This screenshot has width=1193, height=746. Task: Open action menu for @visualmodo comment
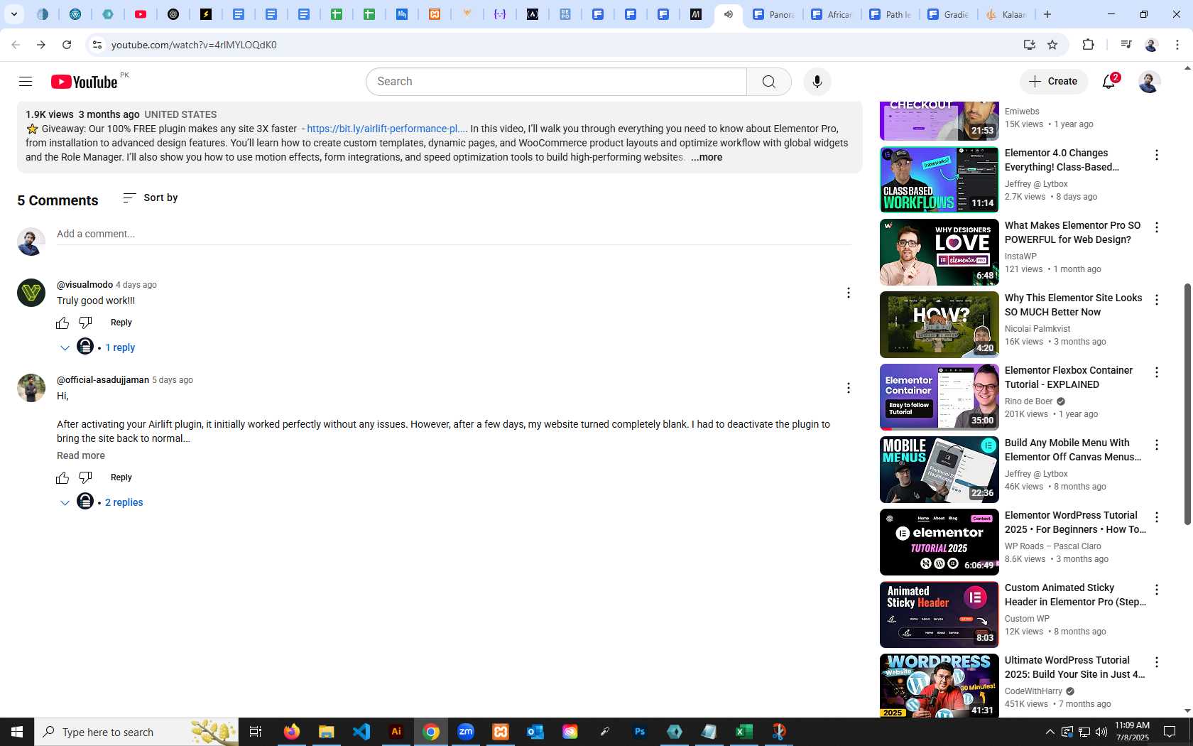(848, 293)
